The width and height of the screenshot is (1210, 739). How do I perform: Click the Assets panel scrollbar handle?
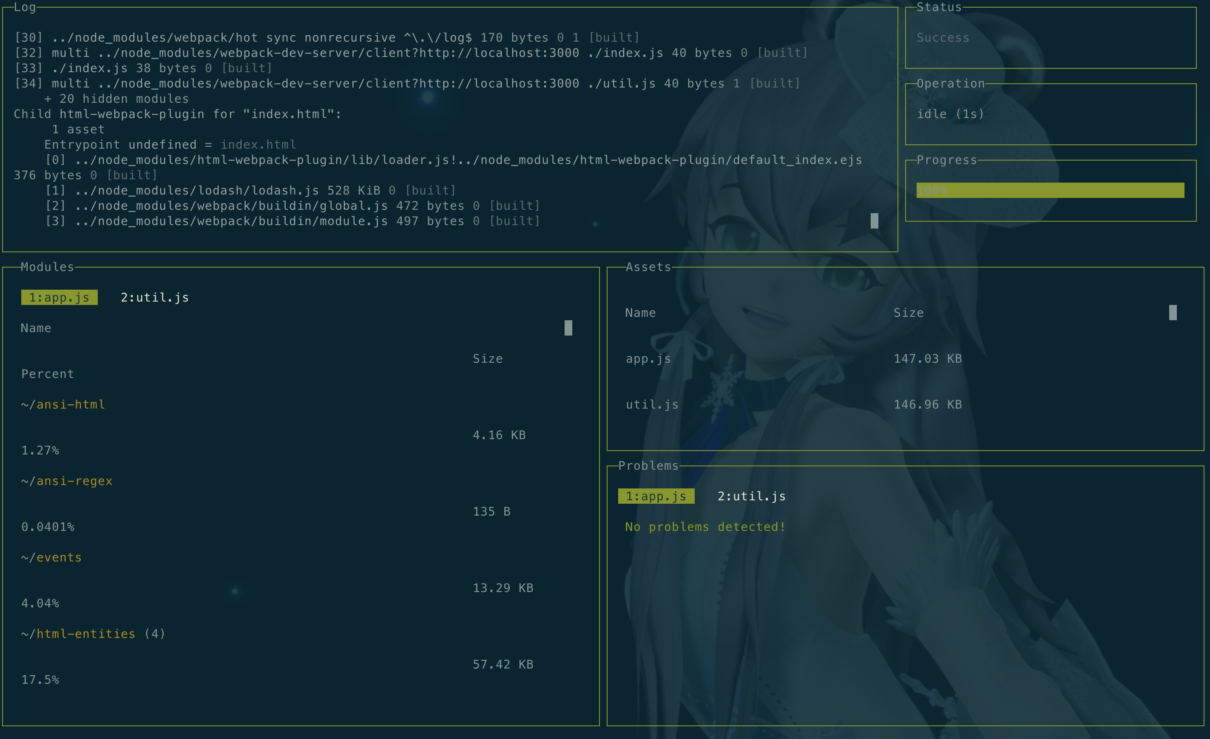(x=1173, y=313)
